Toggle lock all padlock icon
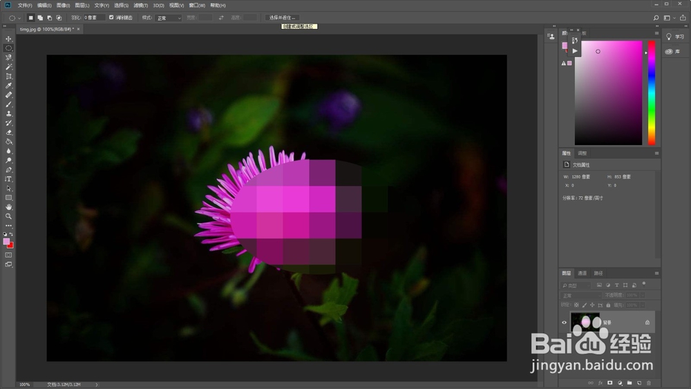 [x=608, y=305]
